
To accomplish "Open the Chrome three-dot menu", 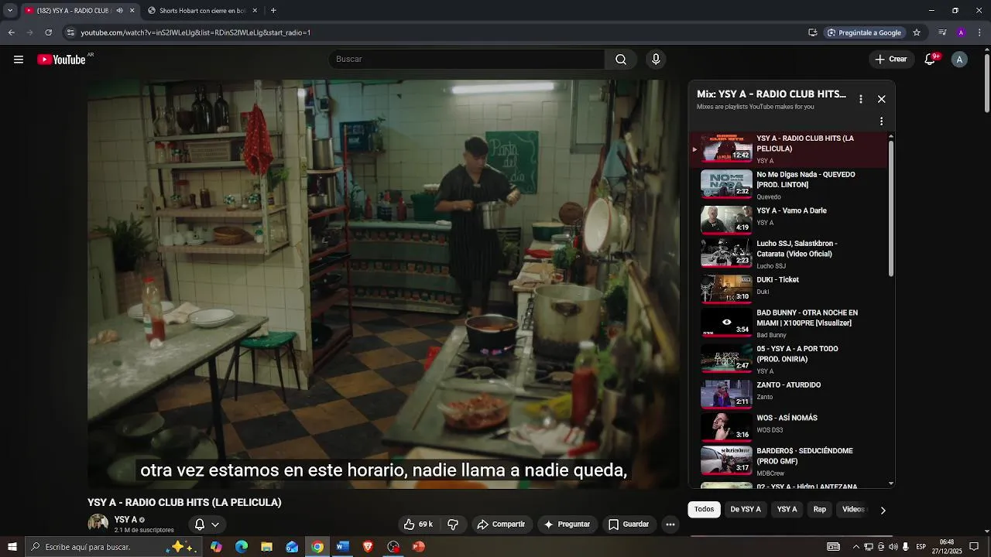I will click(x=979, y=32).
